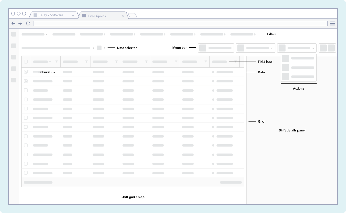Screen dimensions: 346x213
Task: Select the third left sidebar icon
Action: pyautogui.click(x=14, y=57)
